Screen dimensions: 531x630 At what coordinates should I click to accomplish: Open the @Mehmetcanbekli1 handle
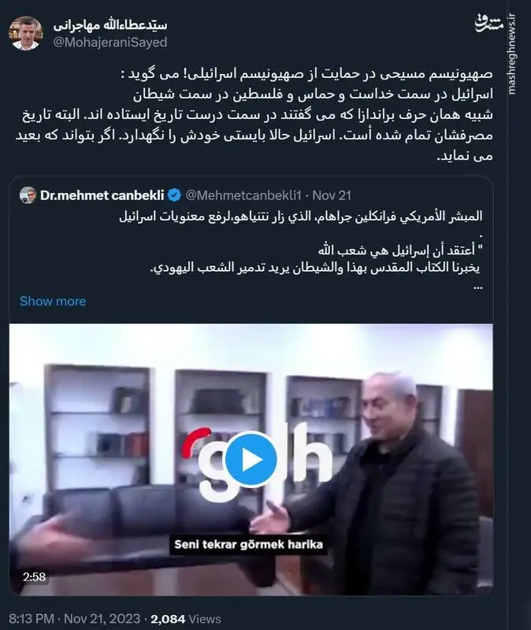[x=243, y=195]
